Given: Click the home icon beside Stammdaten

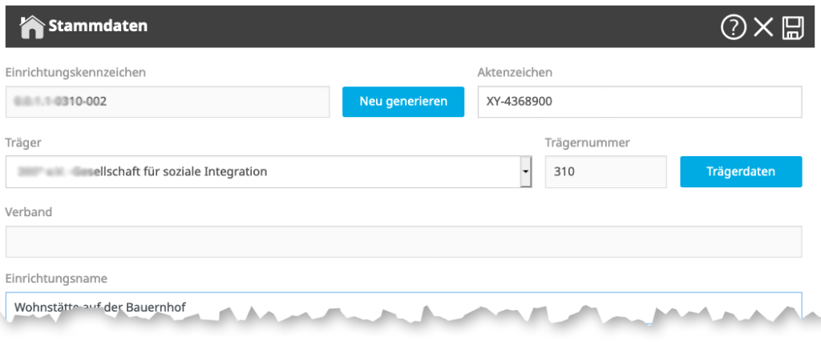Looking at the screenshot, I should [32, 26].
